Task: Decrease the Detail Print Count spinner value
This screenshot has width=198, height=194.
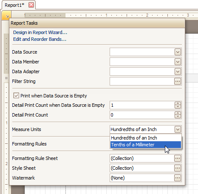Action: 178,117
